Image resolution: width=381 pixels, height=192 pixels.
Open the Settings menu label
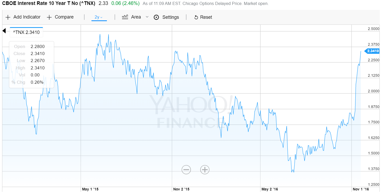pos(171,17)
